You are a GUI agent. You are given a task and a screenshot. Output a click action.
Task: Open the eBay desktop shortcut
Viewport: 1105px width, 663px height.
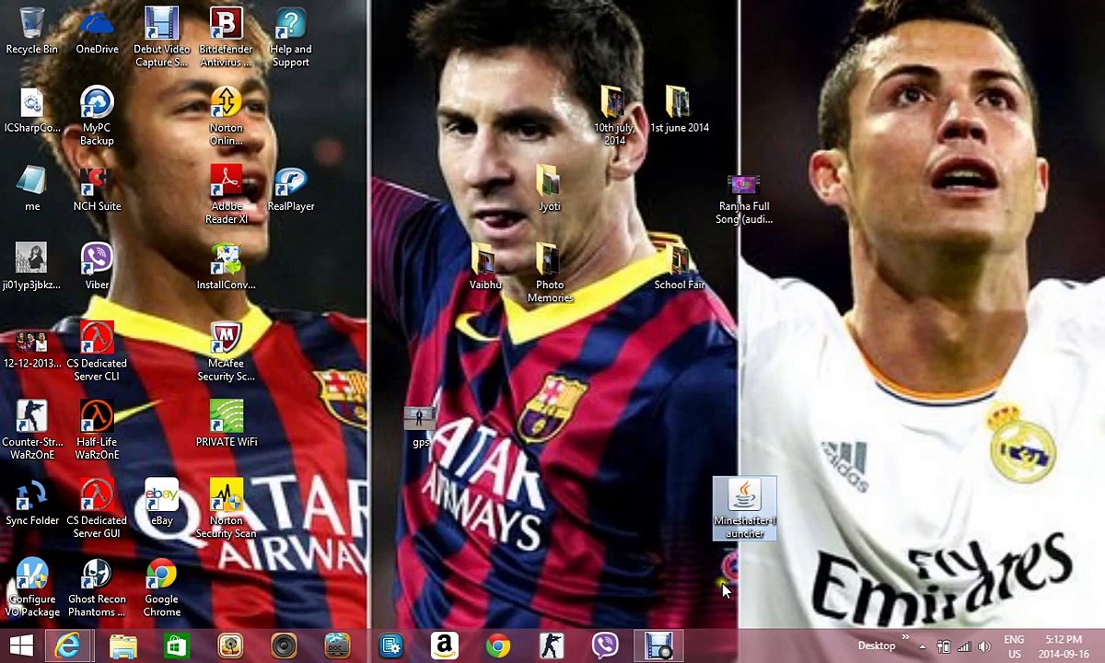click(161, 502)
